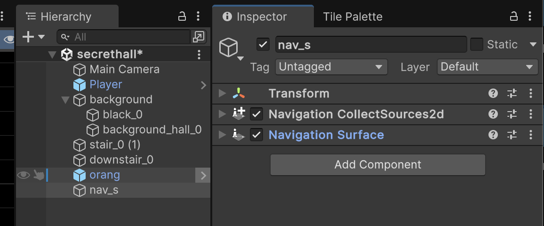The height and width of the screenshot is (226, 544).
Task: Hide orang using the eye icon
Action: point(23,176)
